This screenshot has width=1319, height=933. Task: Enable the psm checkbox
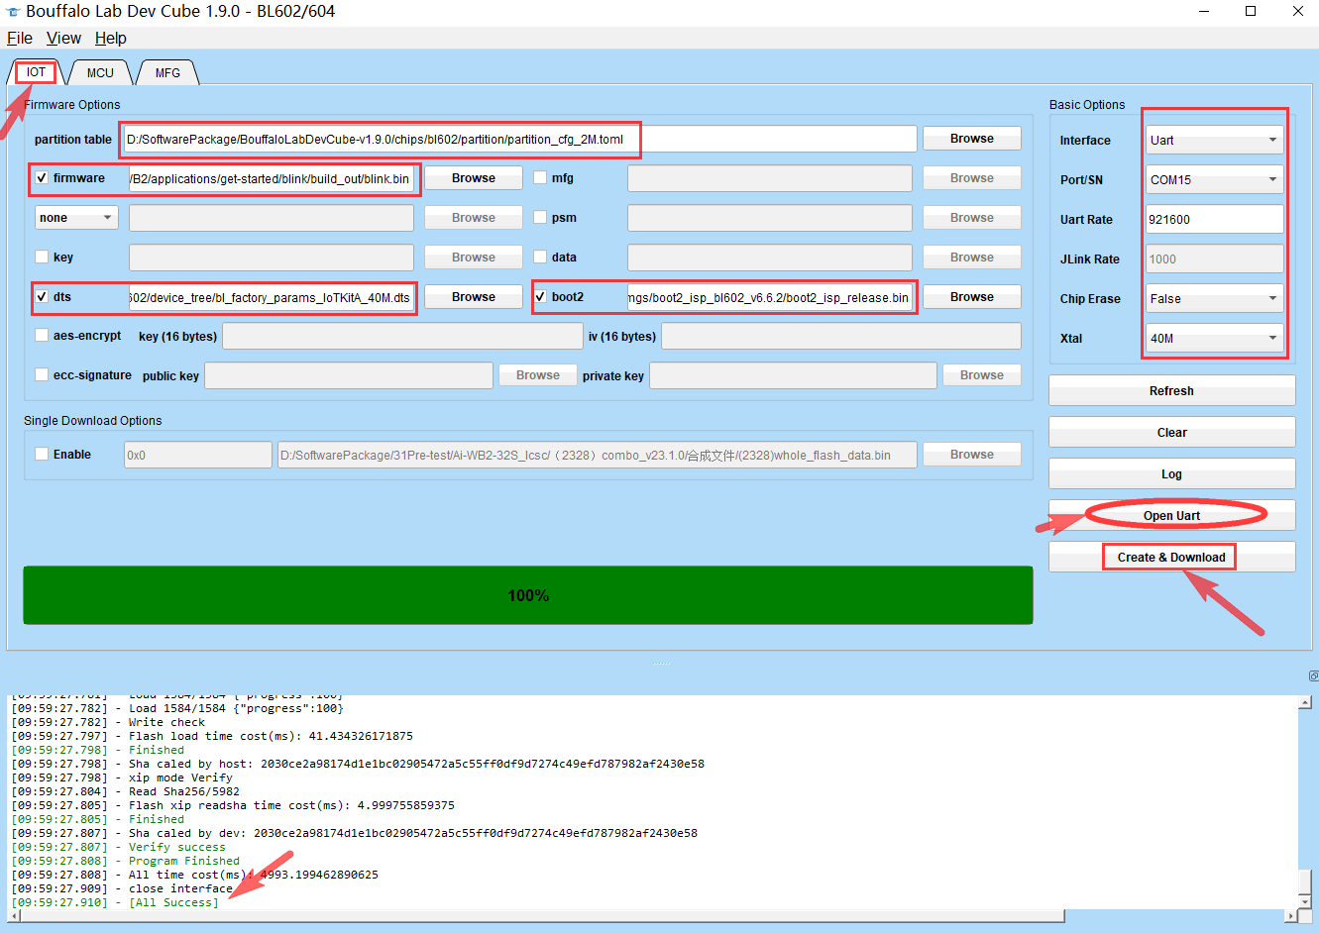click(540, 218)
